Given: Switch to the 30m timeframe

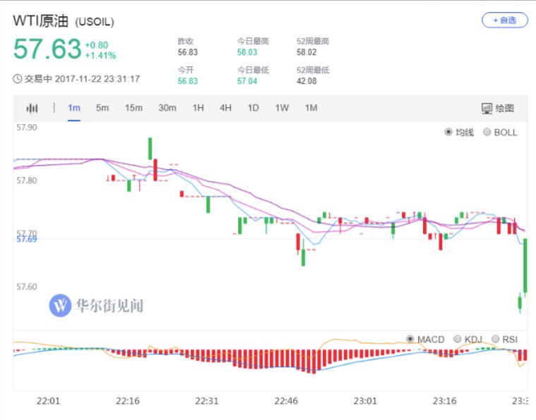Looking at the screenshot, I should [167, 108].
